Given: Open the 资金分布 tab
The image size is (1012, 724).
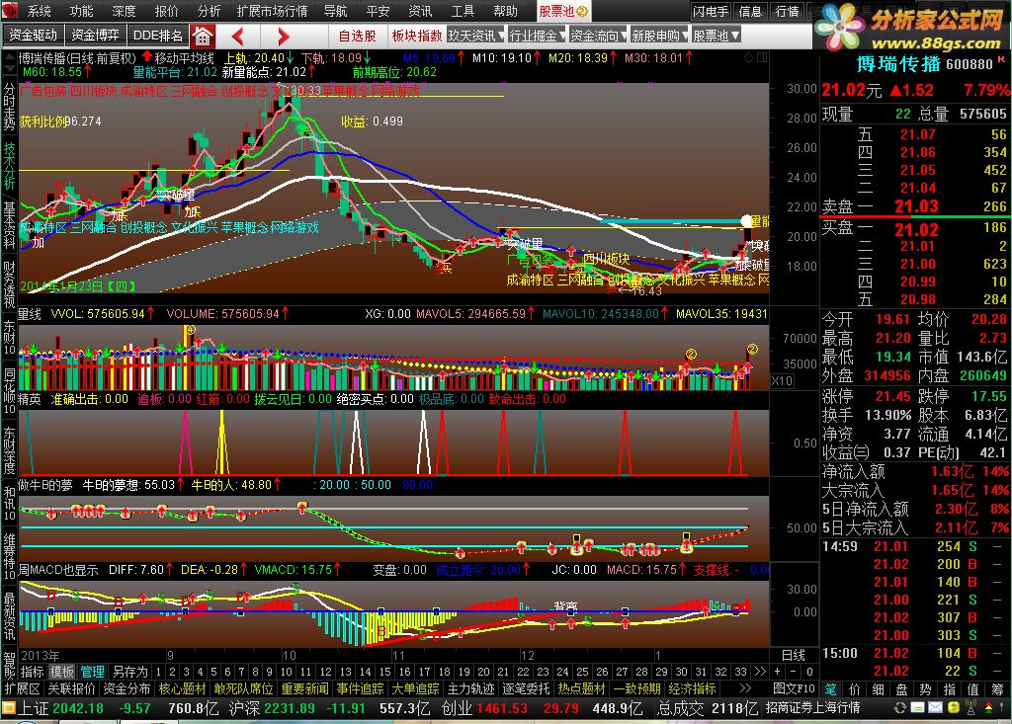Looking at the screenshot, I should tap(126, 688).
